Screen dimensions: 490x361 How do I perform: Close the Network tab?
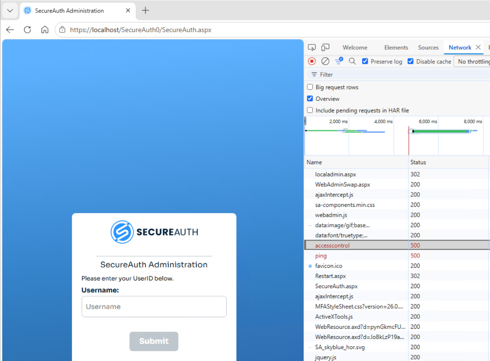(478, 47)
